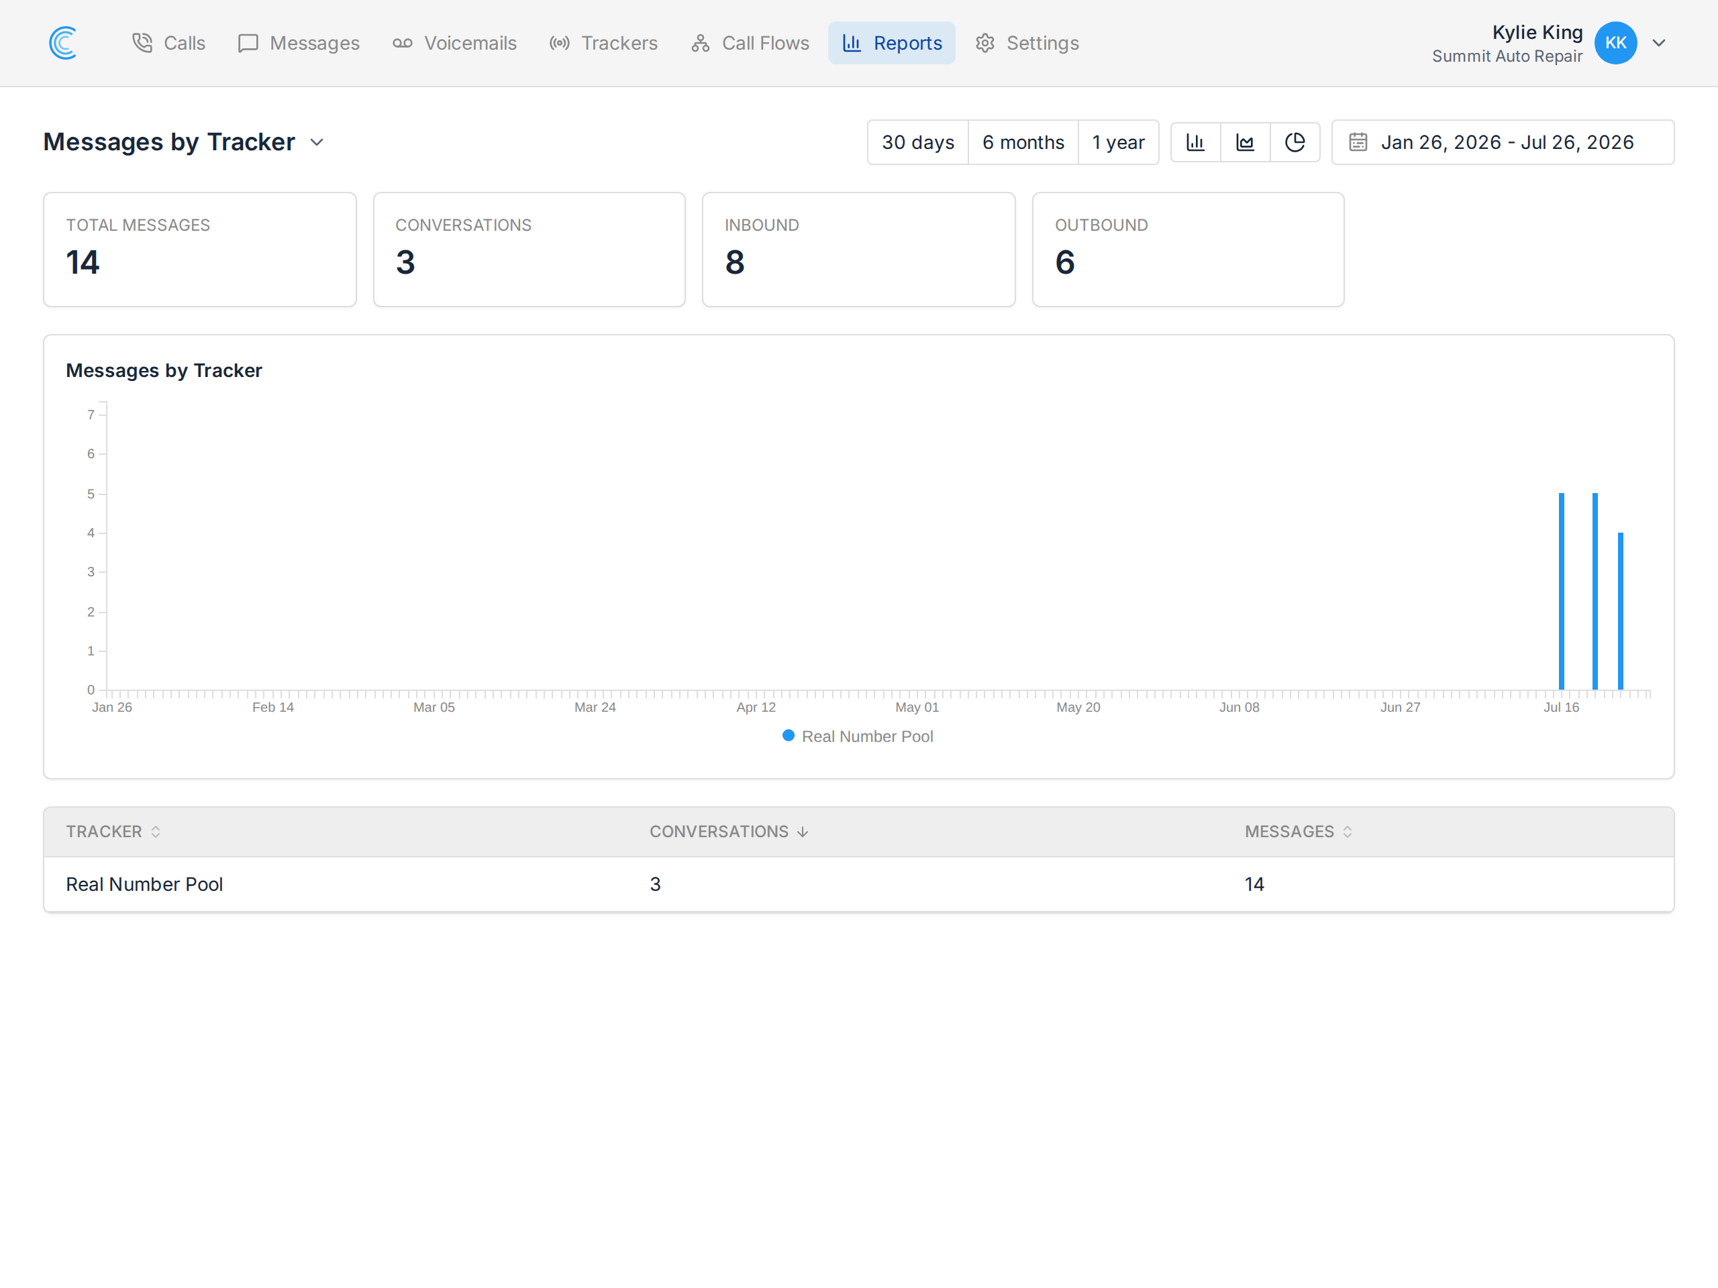Click the Outbound summary card
The width and height of the screenshot is (1718, 1288).
(x=1188, y=250)
